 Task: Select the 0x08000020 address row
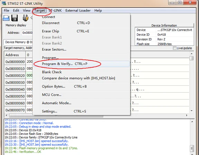coord(15,75)
